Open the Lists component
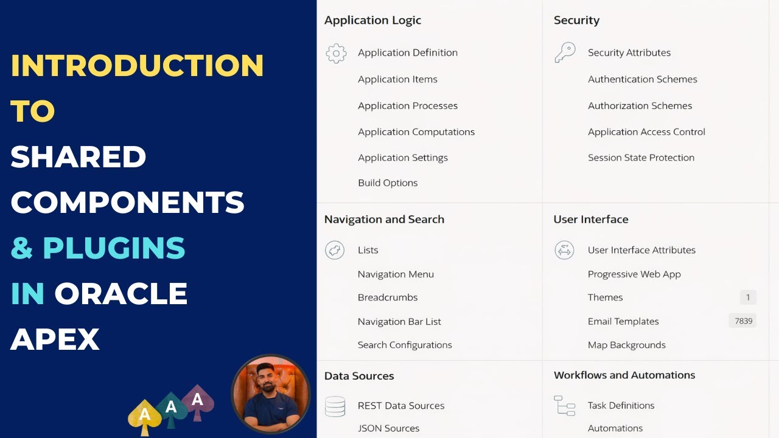 [x=368, y=250]
